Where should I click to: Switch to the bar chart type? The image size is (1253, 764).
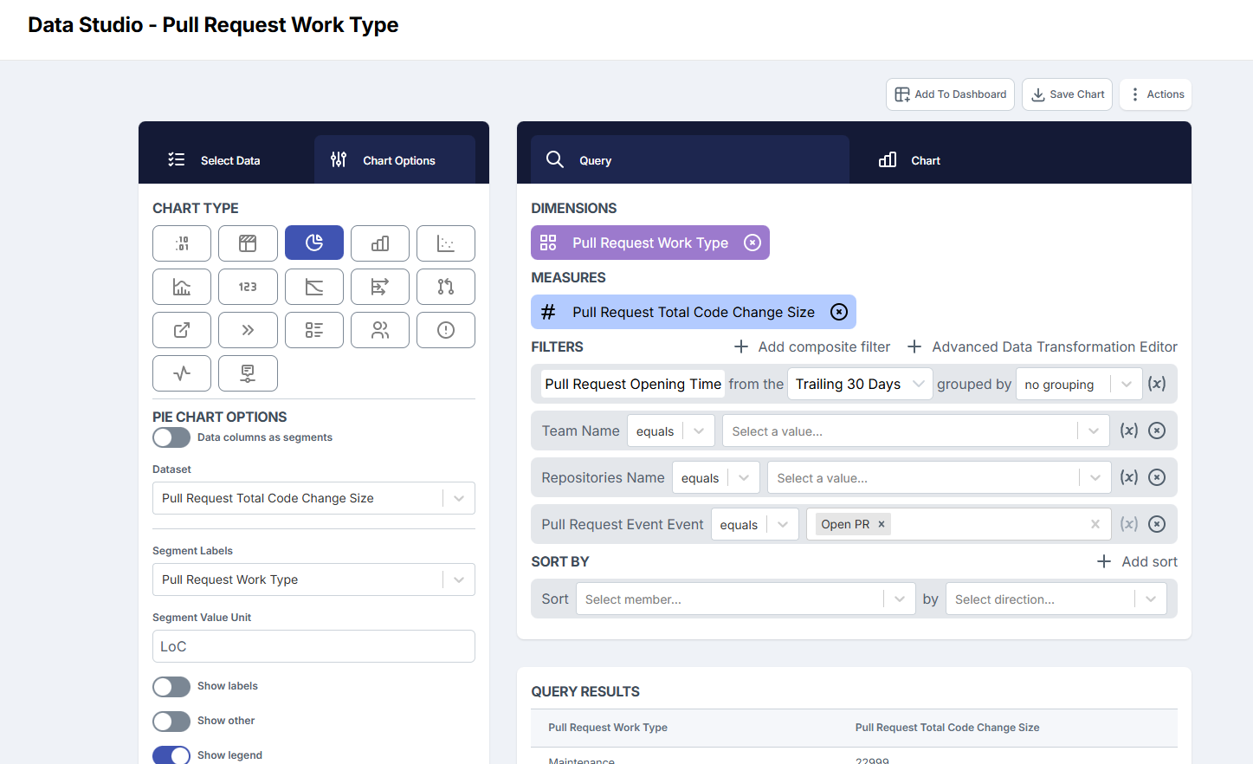click(x=380, y=243)
